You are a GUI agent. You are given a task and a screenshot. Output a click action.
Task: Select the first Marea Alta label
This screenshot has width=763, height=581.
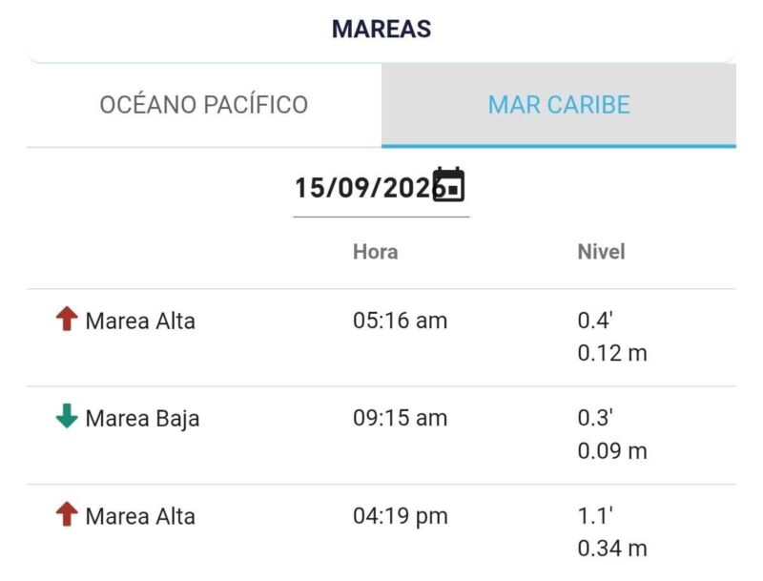tap(140, 322)
